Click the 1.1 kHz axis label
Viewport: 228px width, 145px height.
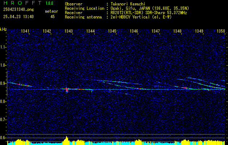(x=3, y=47)
